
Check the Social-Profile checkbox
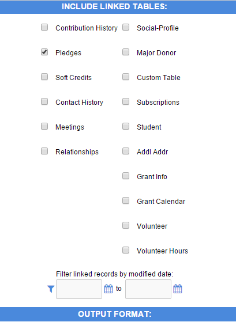pos(126,27)
